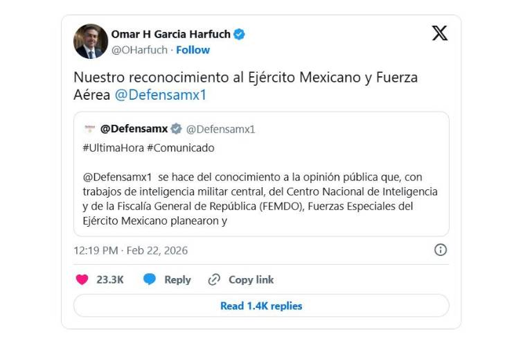Click the @Defensamx1 mention in the tweet
This screenshot has width=532, height=355.
pos(160,95)
